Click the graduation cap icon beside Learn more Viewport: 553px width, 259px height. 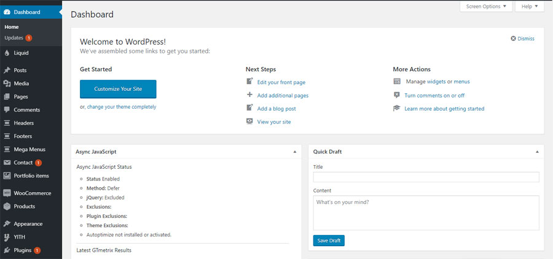point(397,108)
